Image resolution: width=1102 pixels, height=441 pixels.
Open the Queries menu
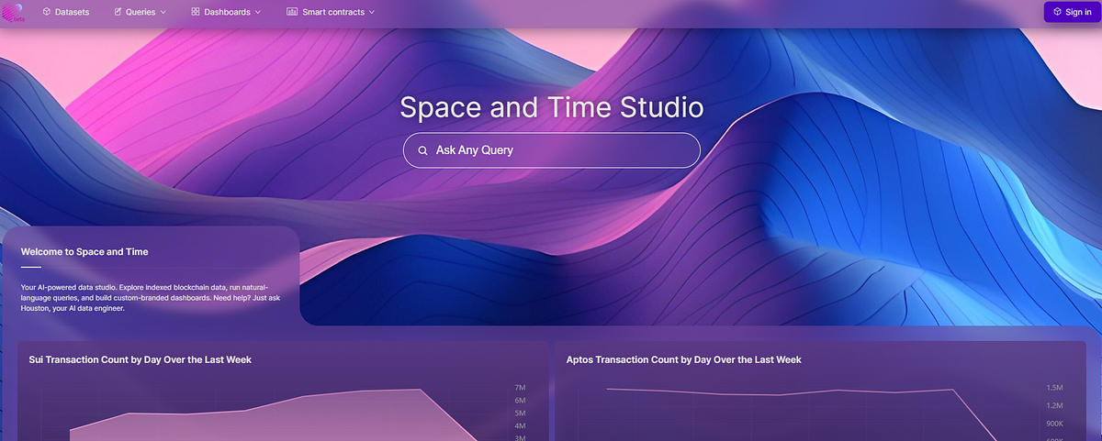140,12
